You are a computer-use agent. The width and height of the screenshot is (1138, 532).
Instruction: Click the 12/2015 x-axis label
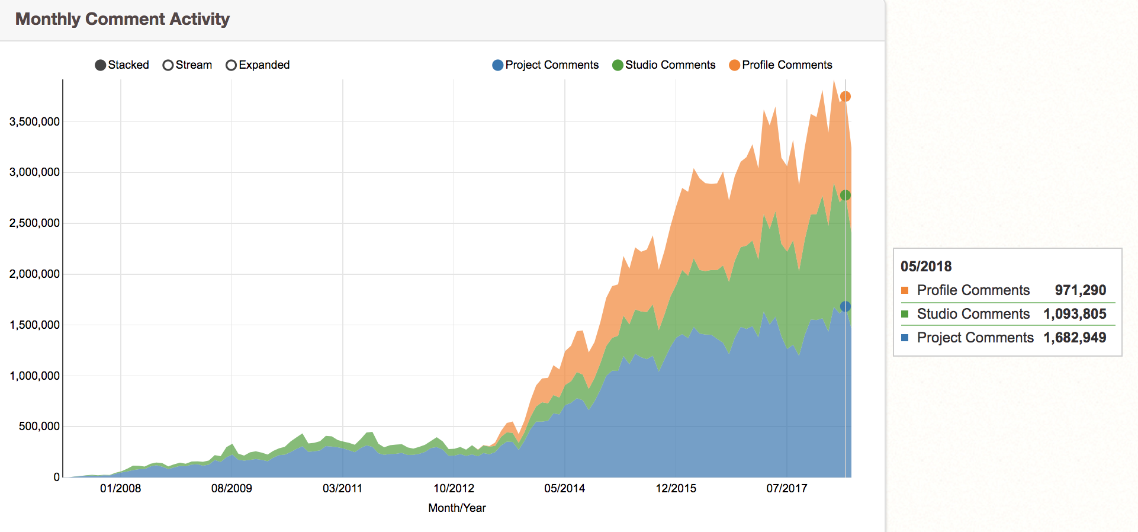click(676, 488)
